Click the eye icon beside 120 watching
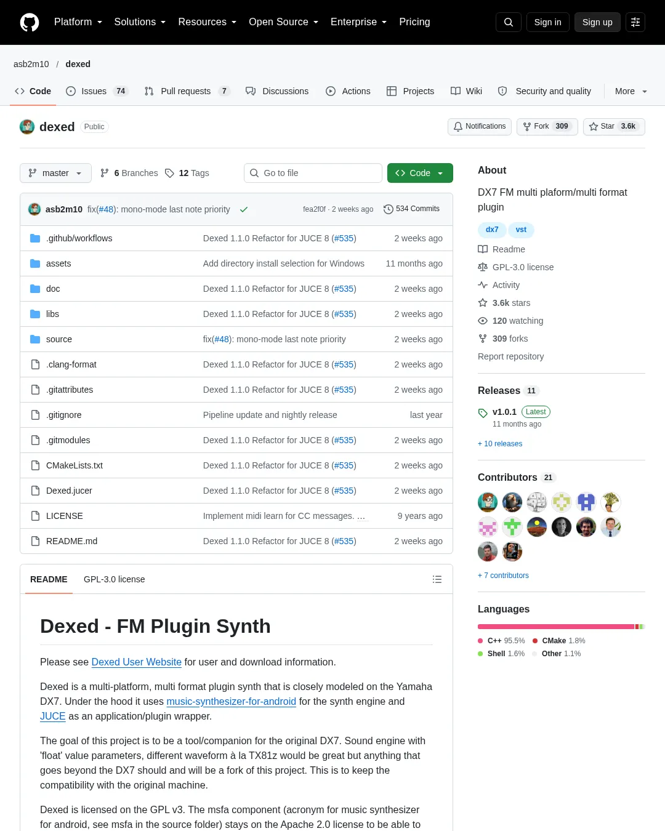 [483, 321]
